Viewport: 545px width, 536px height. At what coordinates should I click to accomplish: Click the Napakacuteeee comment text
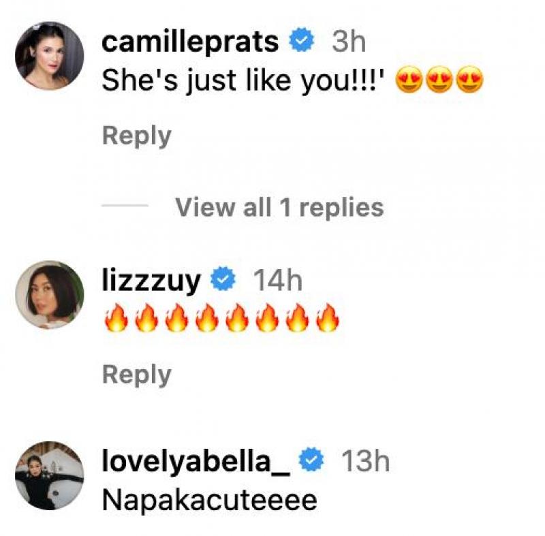tap(210, 501)
